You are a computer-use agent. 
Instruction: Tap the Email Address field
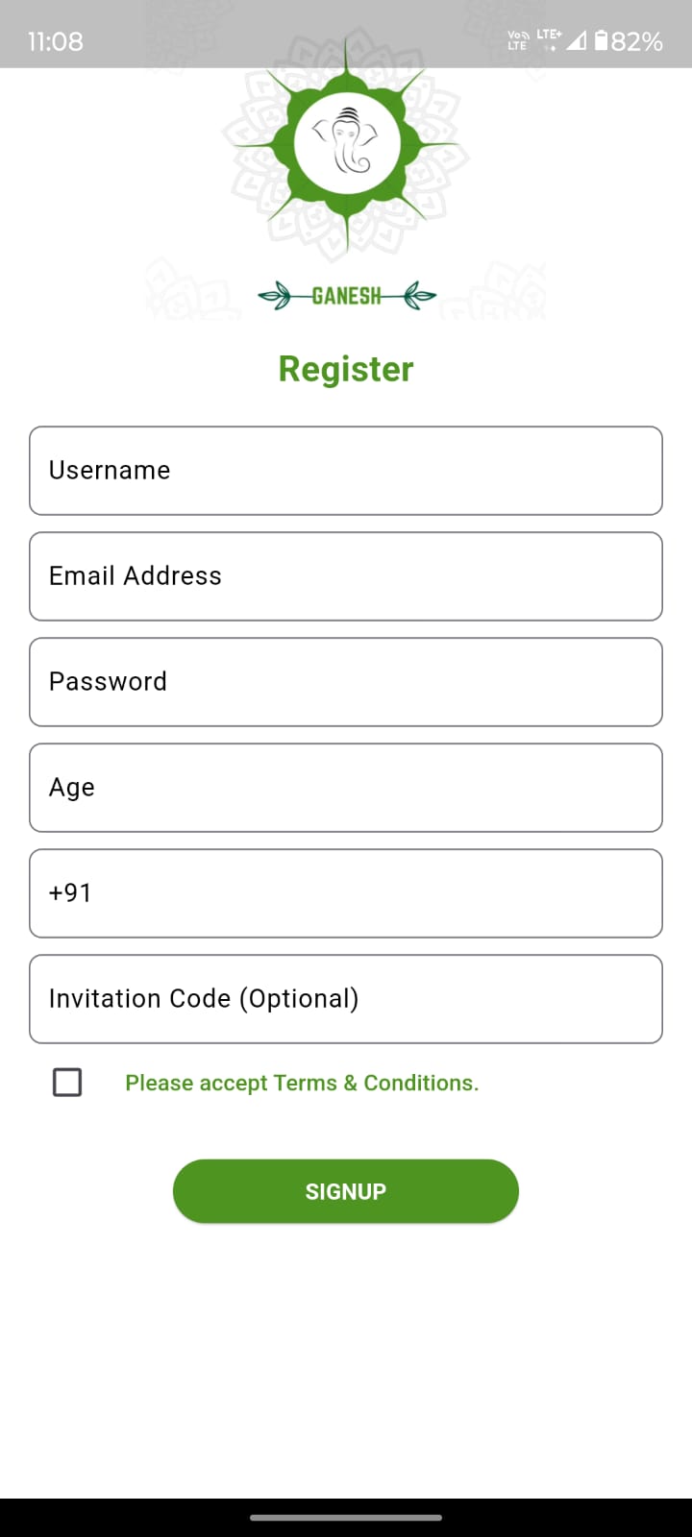[x=346, y=576]
